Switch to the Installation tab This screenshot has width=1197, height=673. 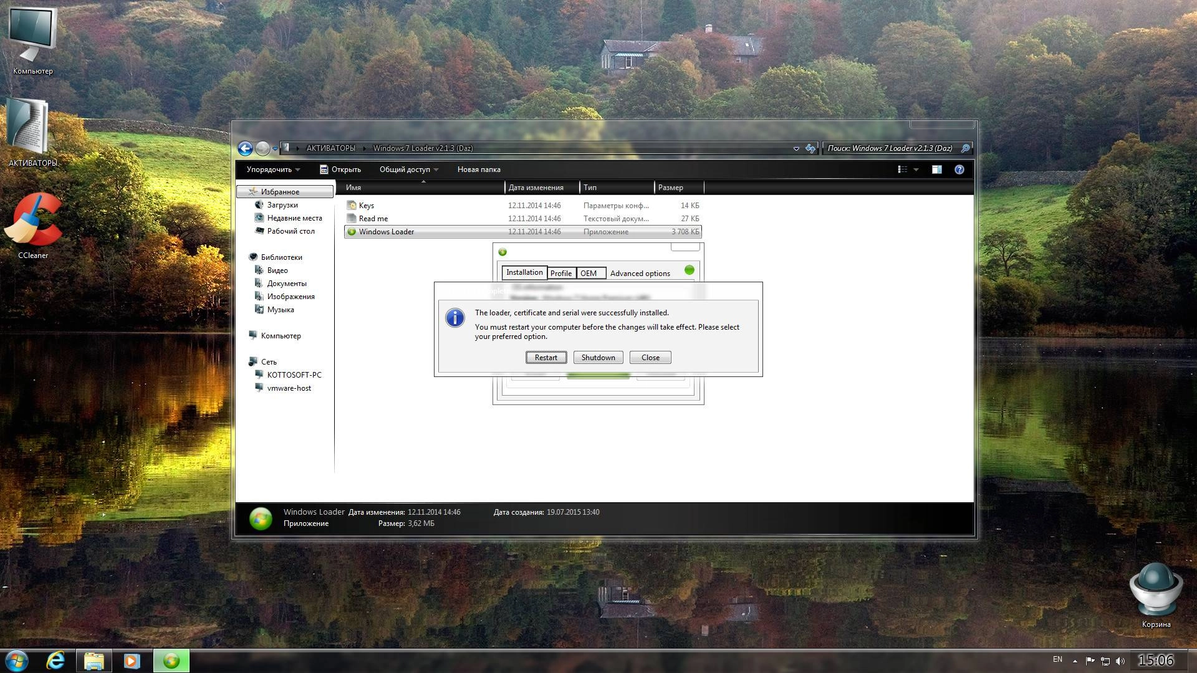pos(524,272)
